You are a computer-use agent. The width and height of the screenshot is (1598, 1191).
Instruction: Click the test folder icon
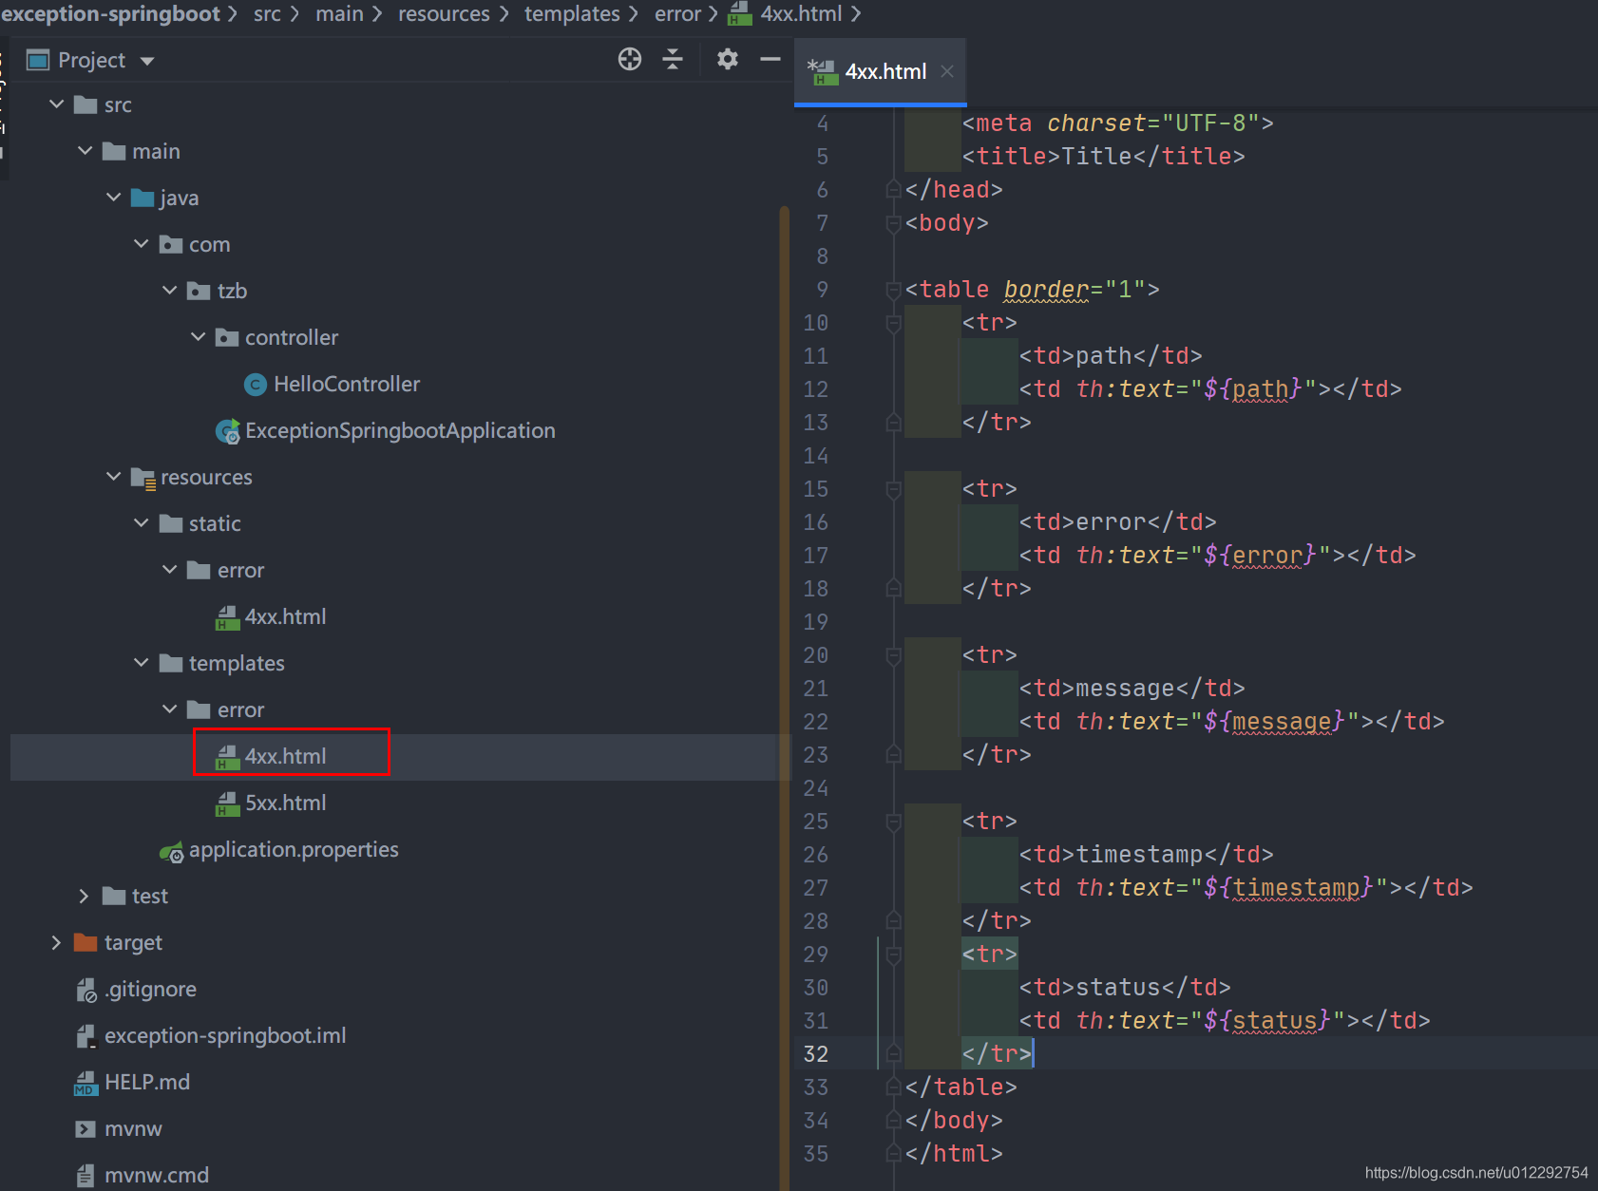[114, 896]
